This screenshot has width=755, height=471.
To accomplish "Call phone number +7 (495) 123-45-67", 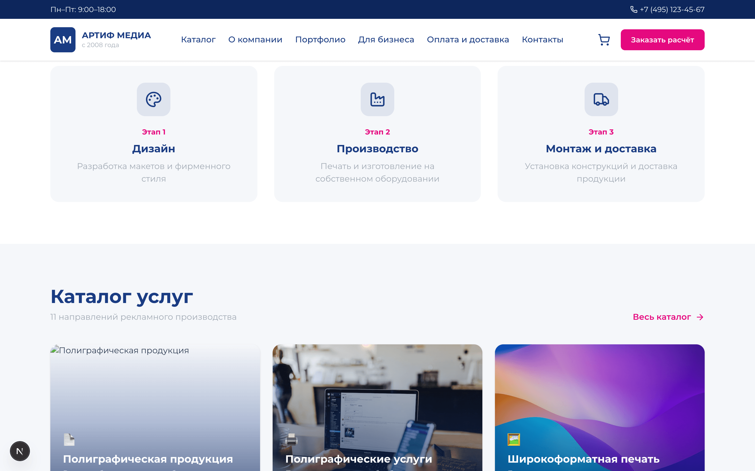I will [x=672, y=9].
